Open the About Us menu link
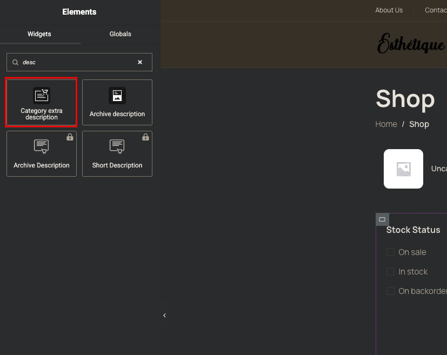 [x=389, y=10]
